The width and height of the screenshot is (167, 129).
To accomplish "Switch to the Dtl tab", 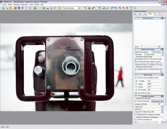I will click(x=145, y=14).
